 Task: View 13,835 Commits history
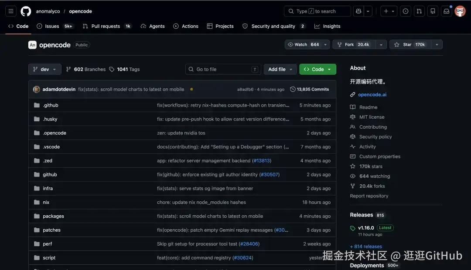pos(309,89)
